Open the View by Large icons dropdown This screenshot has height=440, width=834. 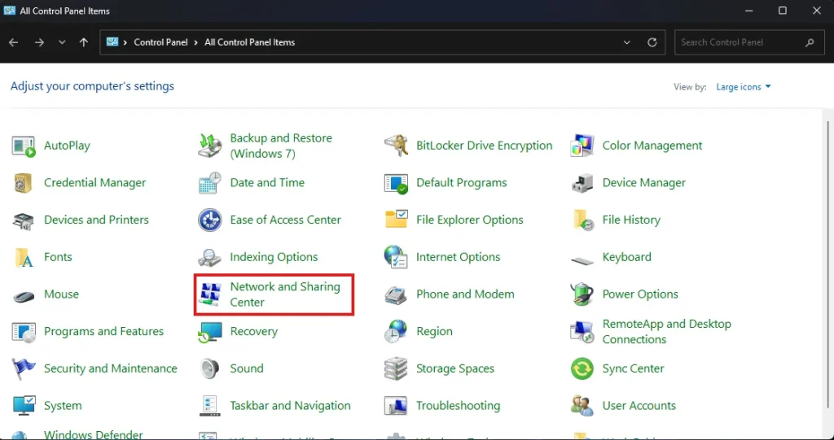tap(743, 87)
